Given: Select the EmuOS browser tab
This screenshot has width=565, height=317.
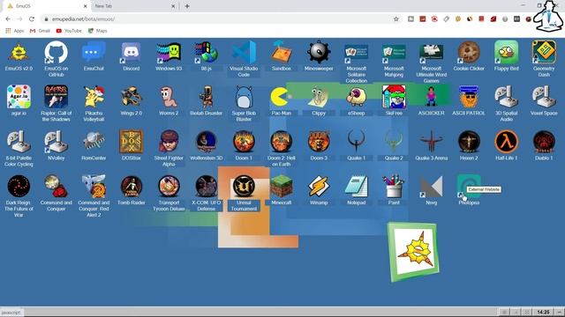Looking at the screenshot, I should (46, 6).
